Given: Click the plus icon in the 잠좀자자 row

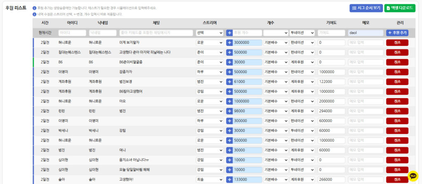Looking at the screenshot, I should pos(229,72).
